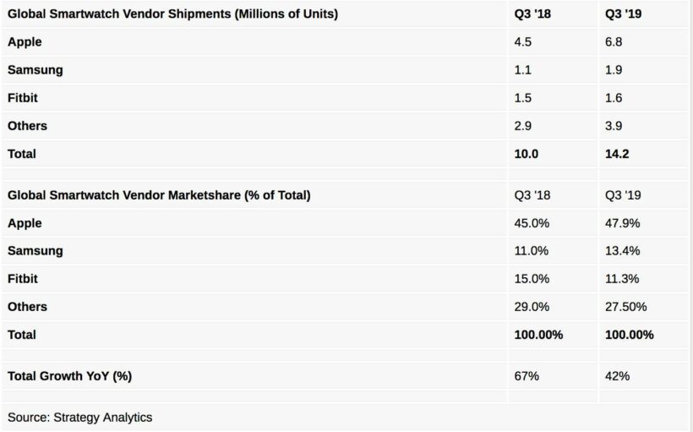Select Fitbit's Q3 '19 shipments value 1.6
The height and width of the screenshot is (432, 693).
point(615,98)
